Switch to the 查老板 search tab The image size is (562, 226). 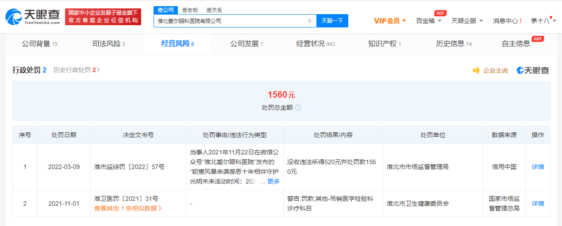point(190,10)
